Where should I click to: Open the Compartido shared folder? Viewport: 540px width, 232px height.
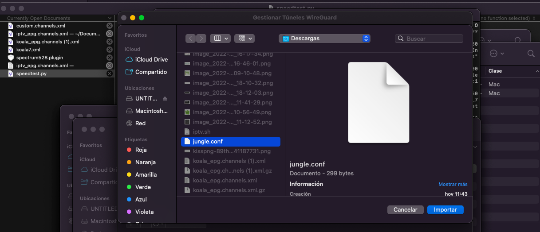pos(151,72)
